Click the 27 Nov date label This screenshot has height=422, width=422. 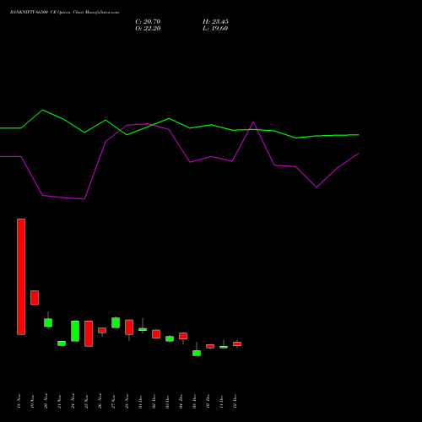point(113,401)
